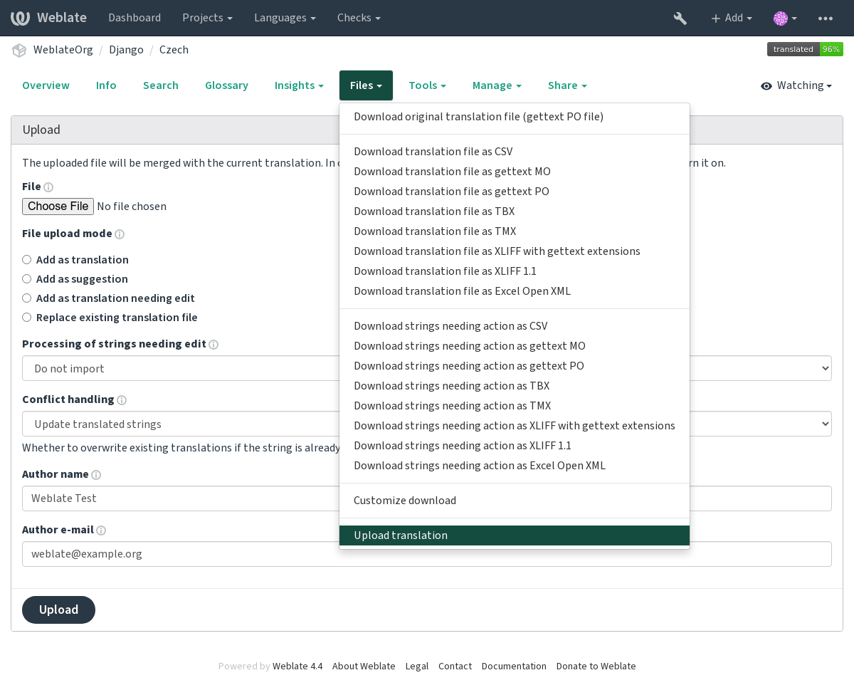Switch to the Info tab
Viewport: 854px width, 690px height.
point(106,85)
